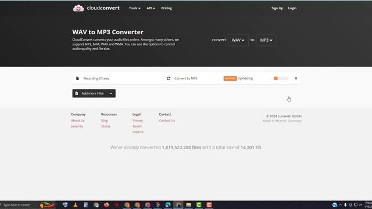Image resolution: width=372 pixels, height=209 pixels.
Task: Click the file icon beside Recording 67.wav
Action: [77, 78]
